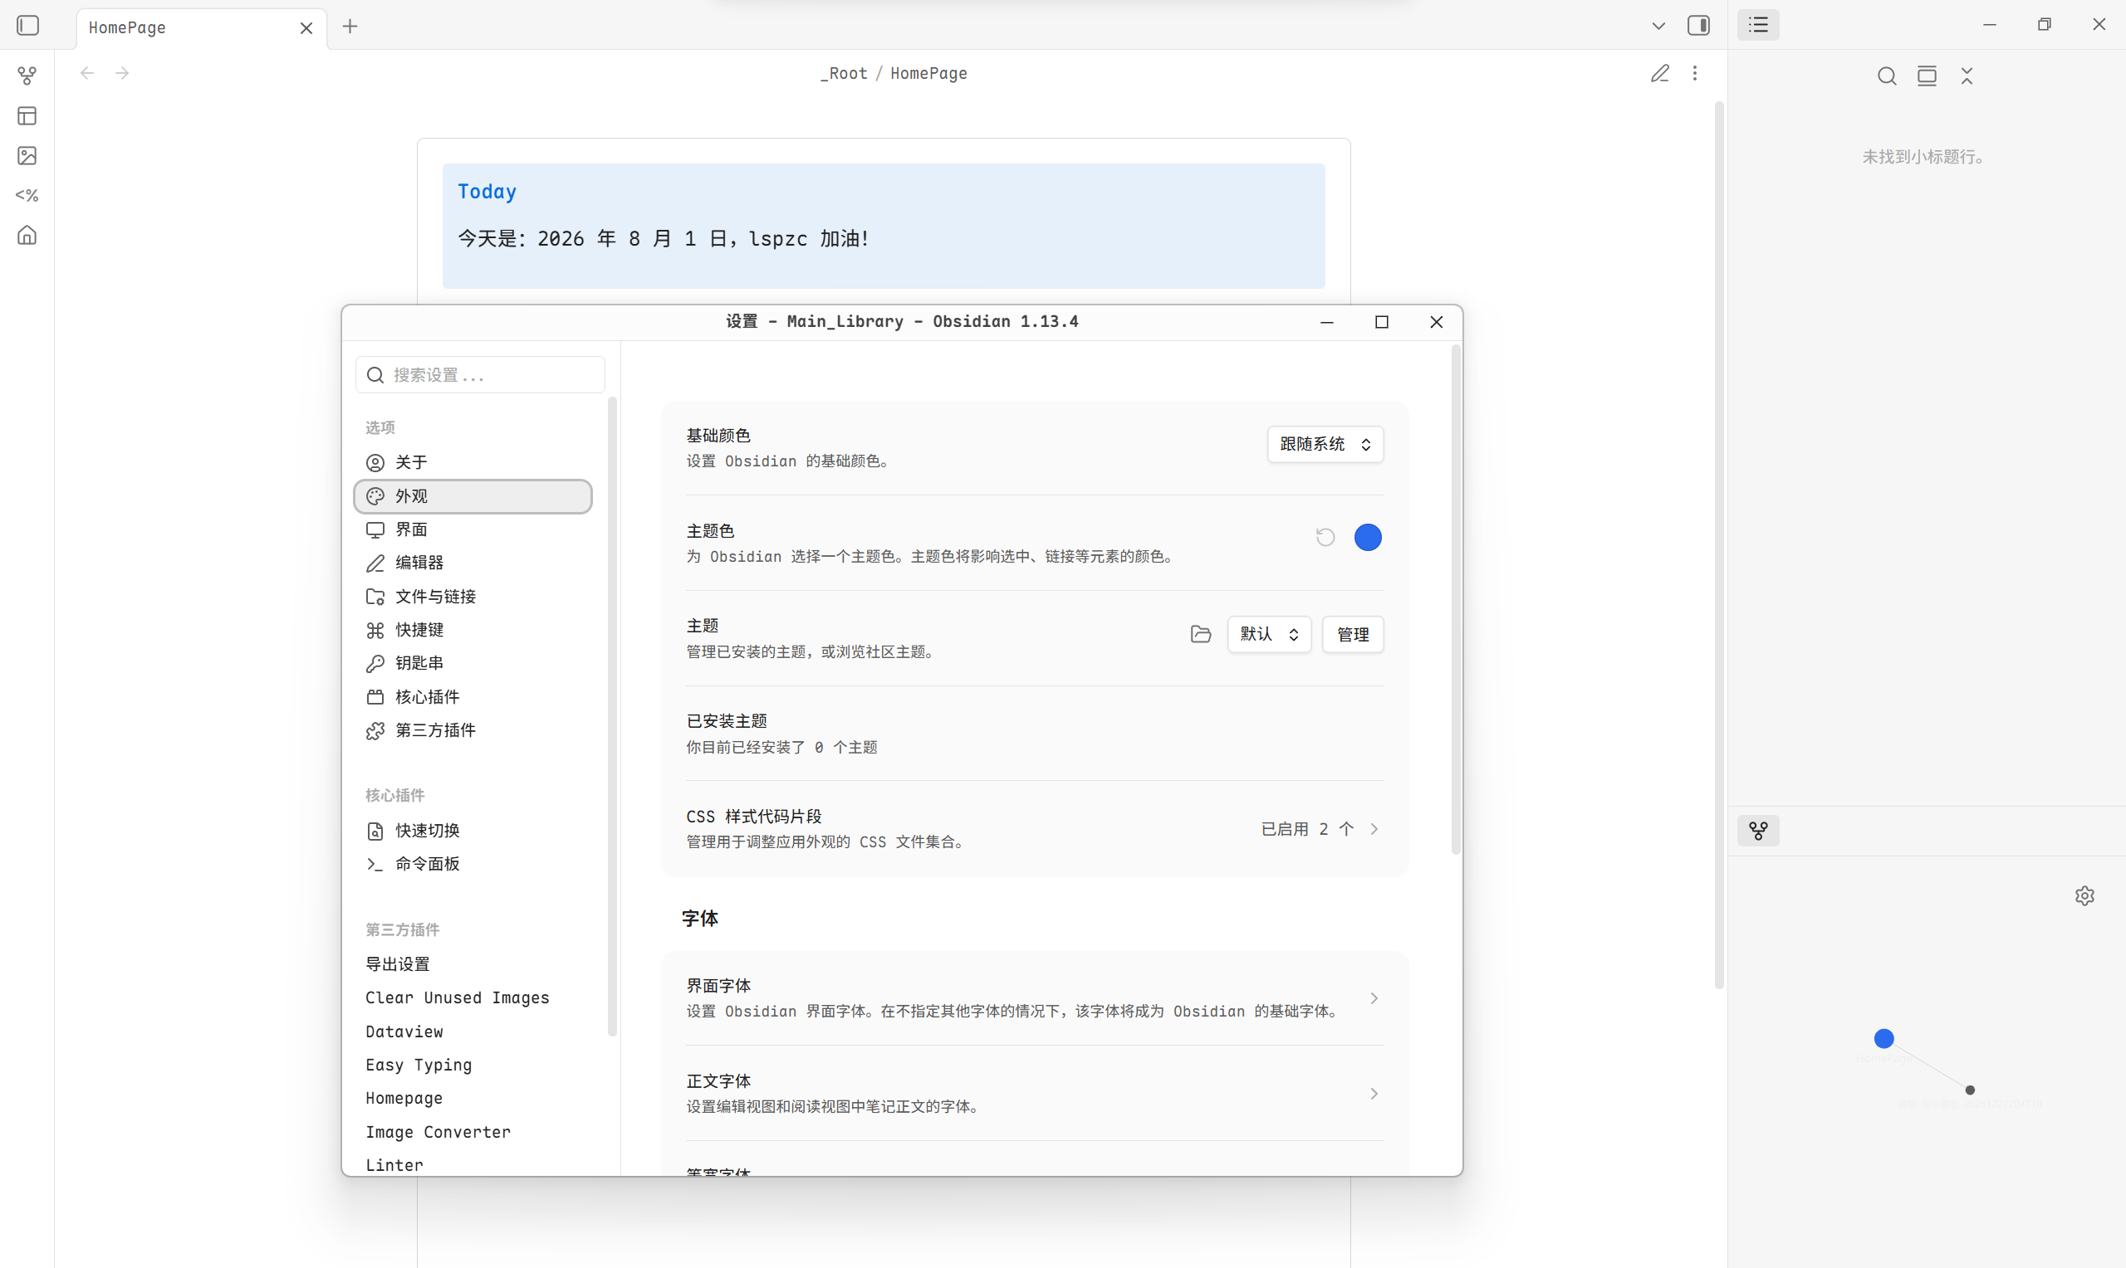2126x1268 pixels.
Task: Expand CSS 样式代码片段 chevron
Action: [x=1374, y=829]
